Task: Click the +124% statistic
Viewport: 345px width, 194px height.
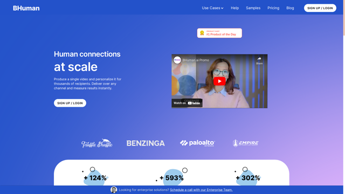Action: coord(95,178)
